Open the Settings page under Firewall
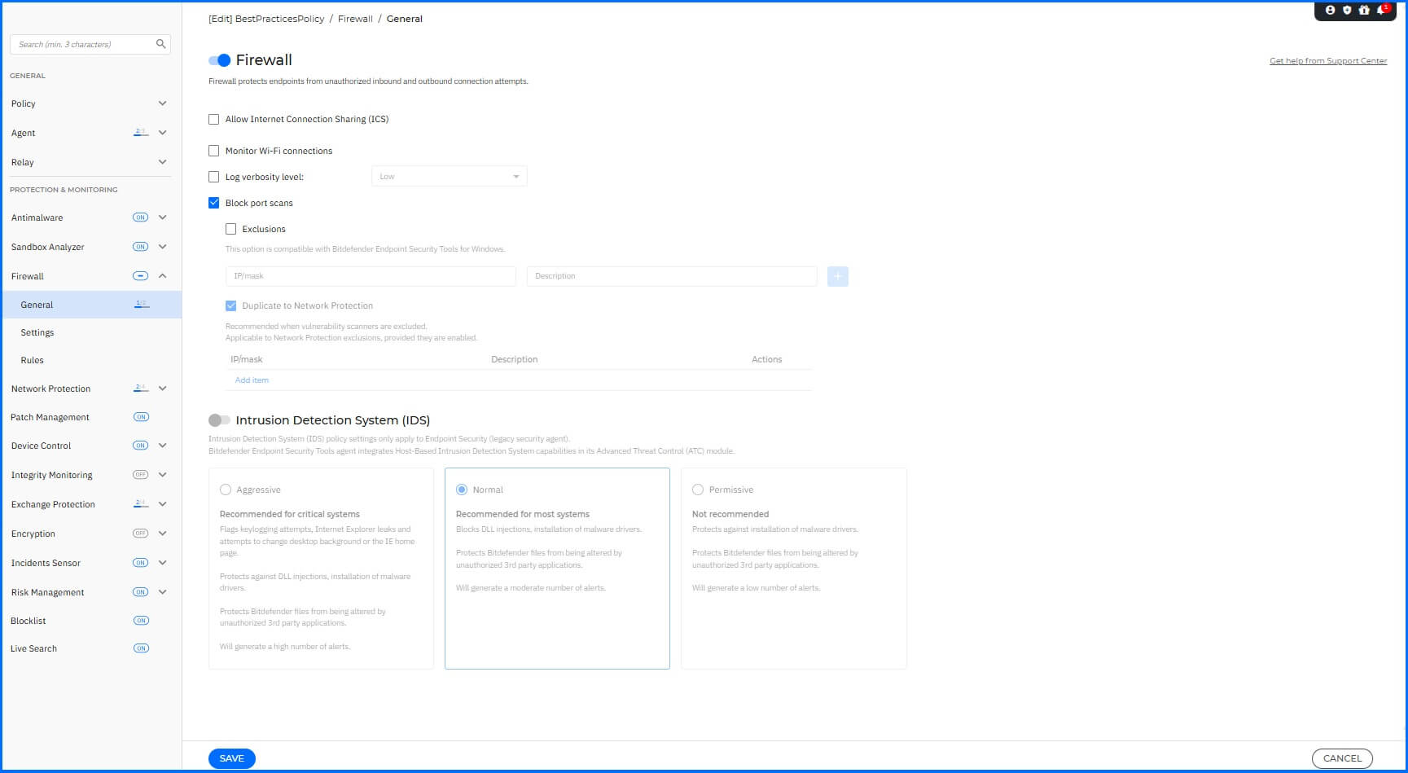This screenshot has width=1408, height=773. coord(37,332)
